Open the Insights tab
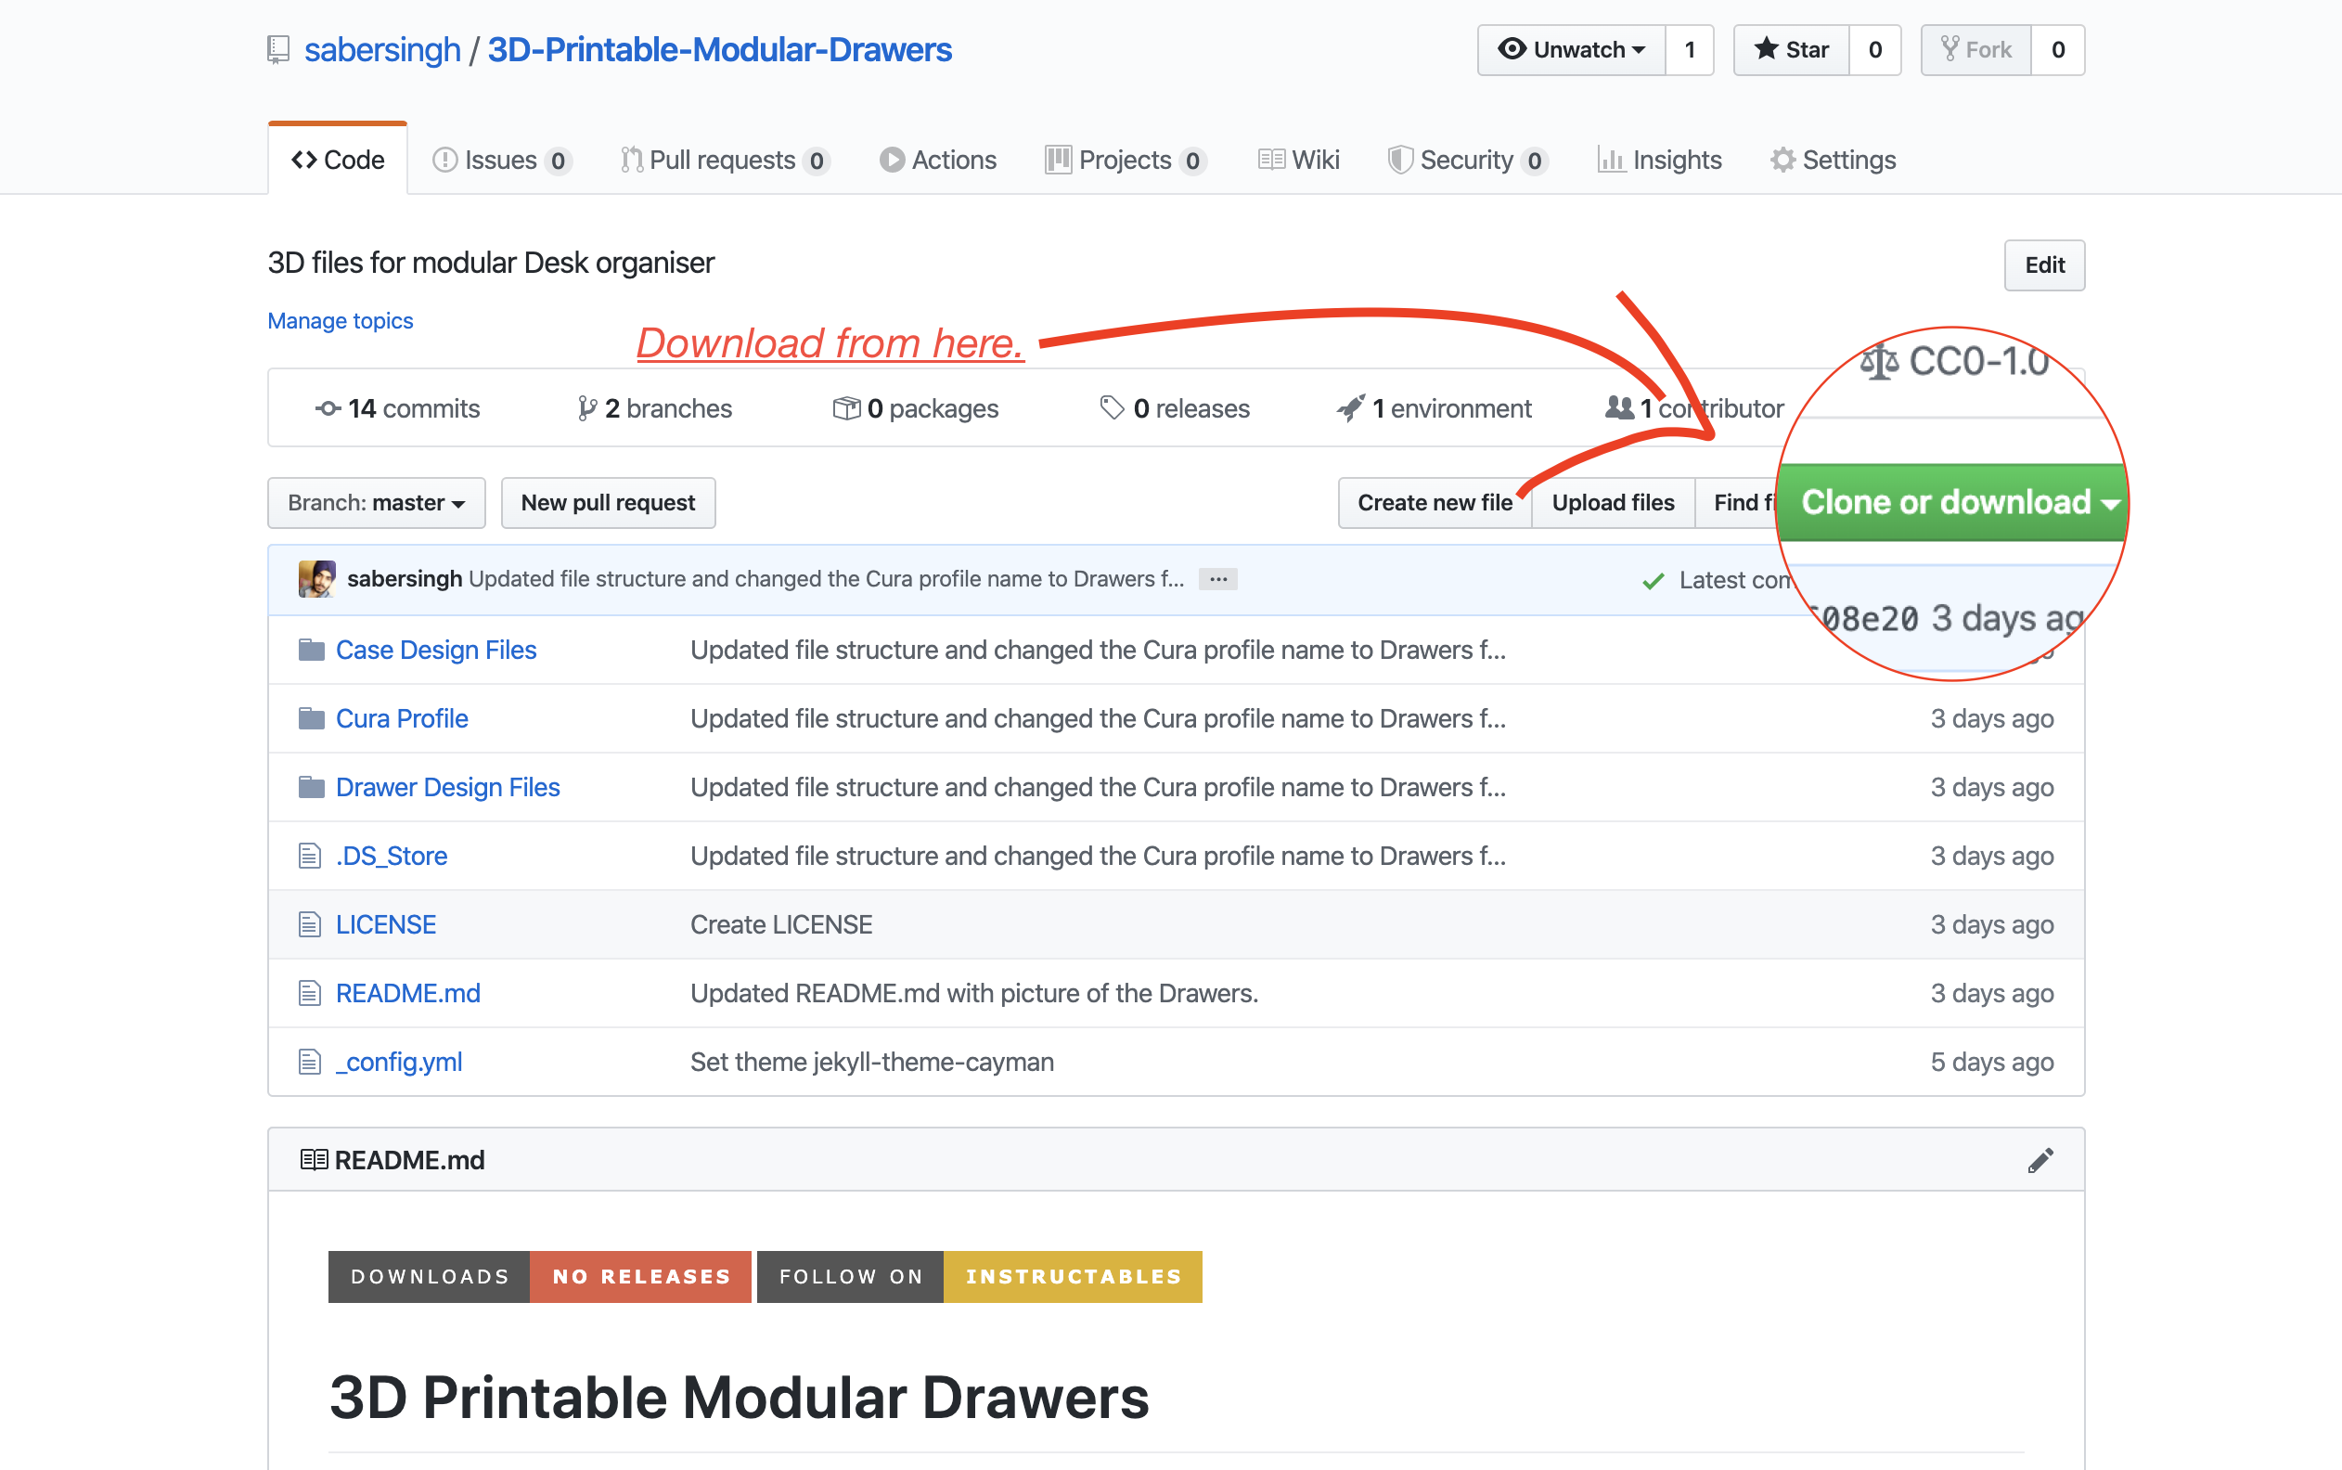This screenshot has height=1470, width=2342. pyautogui.click(x=1659, y=160)
